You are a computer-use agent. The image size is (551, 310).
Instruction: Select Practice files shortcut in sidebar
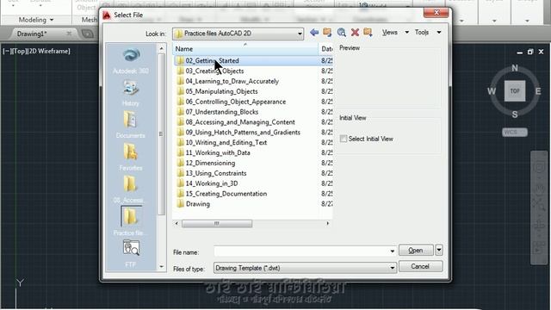pyautogui.click(x=131, y=221)
